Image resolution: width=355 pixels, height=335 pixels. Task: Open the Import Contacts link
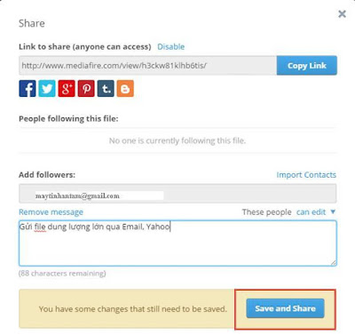point(306,175)
